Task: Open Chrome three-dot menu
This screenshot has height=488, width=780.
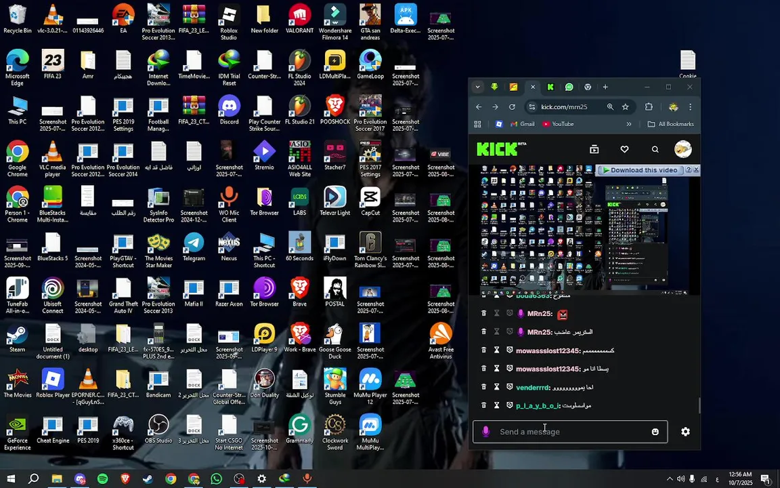Action: click(x=690, y=107)
